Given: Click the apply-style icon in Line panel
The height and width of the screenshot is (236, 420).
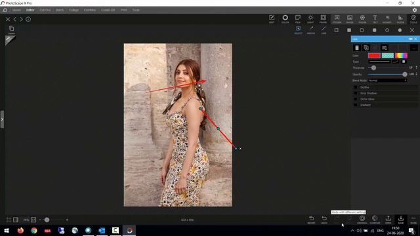Looking at the screenshot, I should [385, 48].
